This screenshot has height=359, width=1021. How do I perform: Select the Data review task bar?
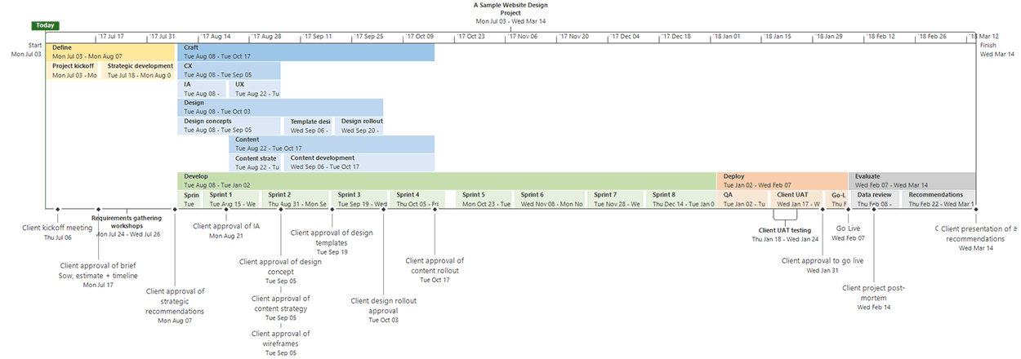(875, 199)
